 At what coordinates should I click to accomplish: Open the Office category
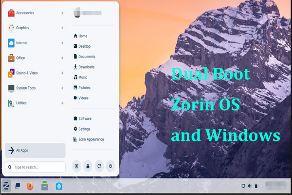36,58
